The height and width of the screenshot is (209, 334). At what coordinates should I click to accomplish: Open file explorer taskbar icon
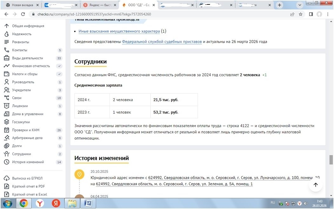pos(72,203)
